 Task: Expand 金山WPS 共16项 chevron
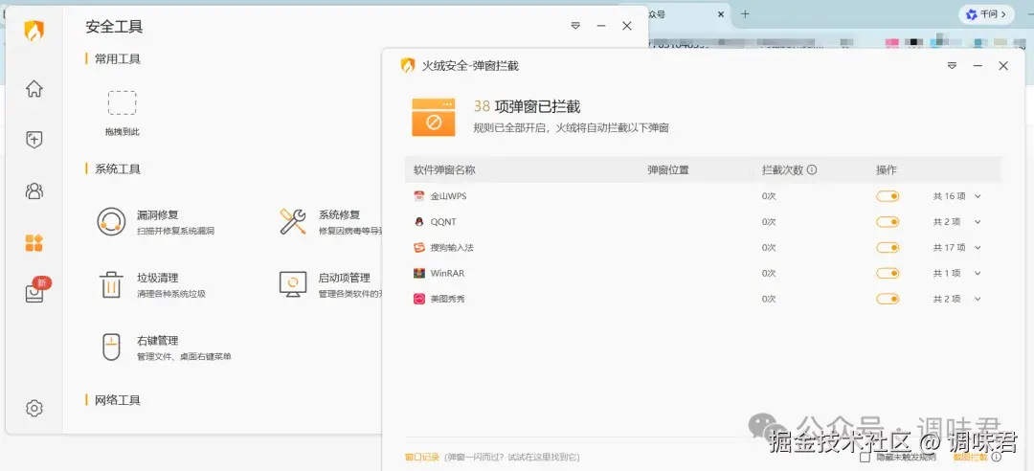[978, 196]
